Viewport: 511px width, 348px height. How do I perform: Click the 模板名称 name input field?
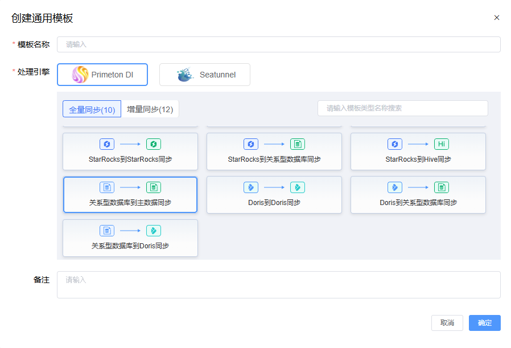pos(278,44)
